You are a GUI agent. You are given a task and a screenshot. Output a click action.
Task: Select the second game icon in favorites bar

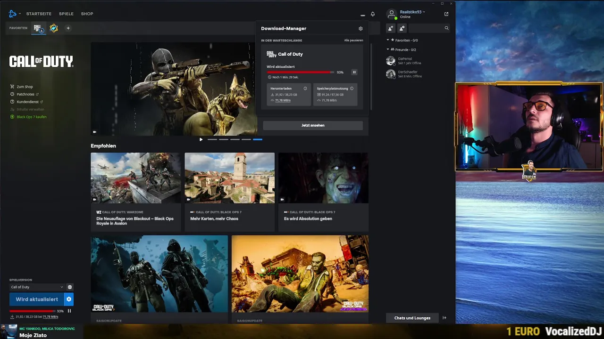coord(54,28)
